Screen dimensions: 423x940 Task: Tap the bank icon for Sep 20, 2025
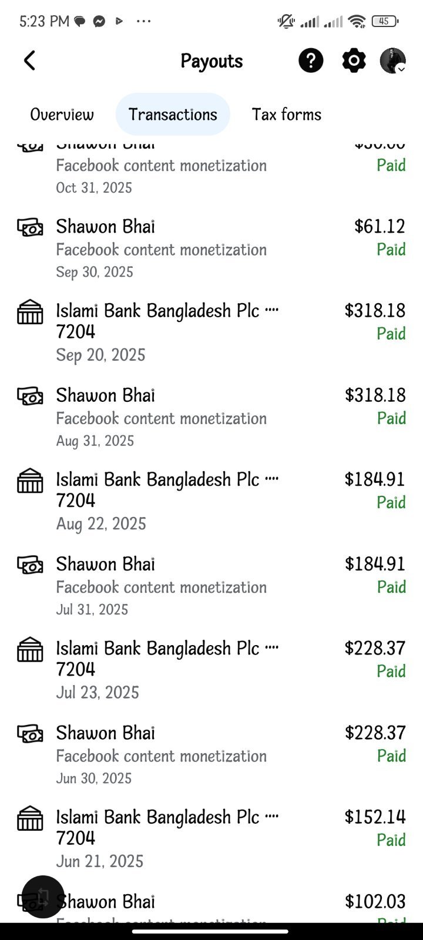pos(30,312)
